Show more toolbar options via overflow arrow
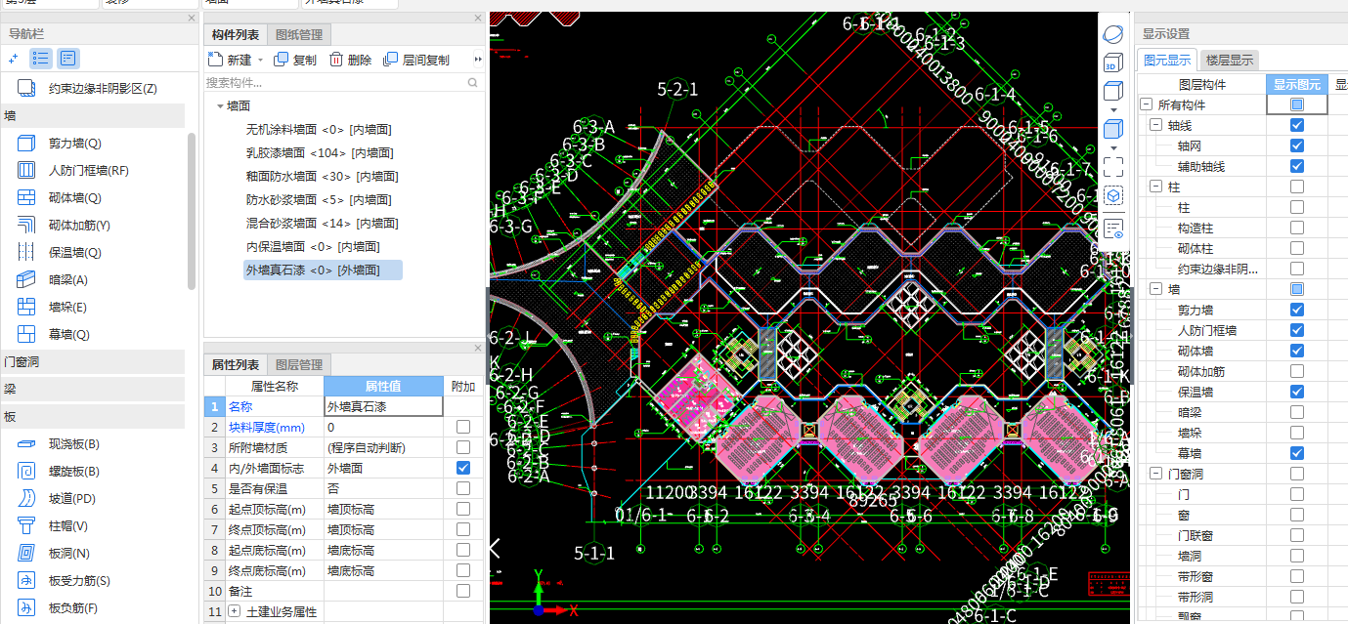This screenshot has height=624, width=1348. coord(478,60)
